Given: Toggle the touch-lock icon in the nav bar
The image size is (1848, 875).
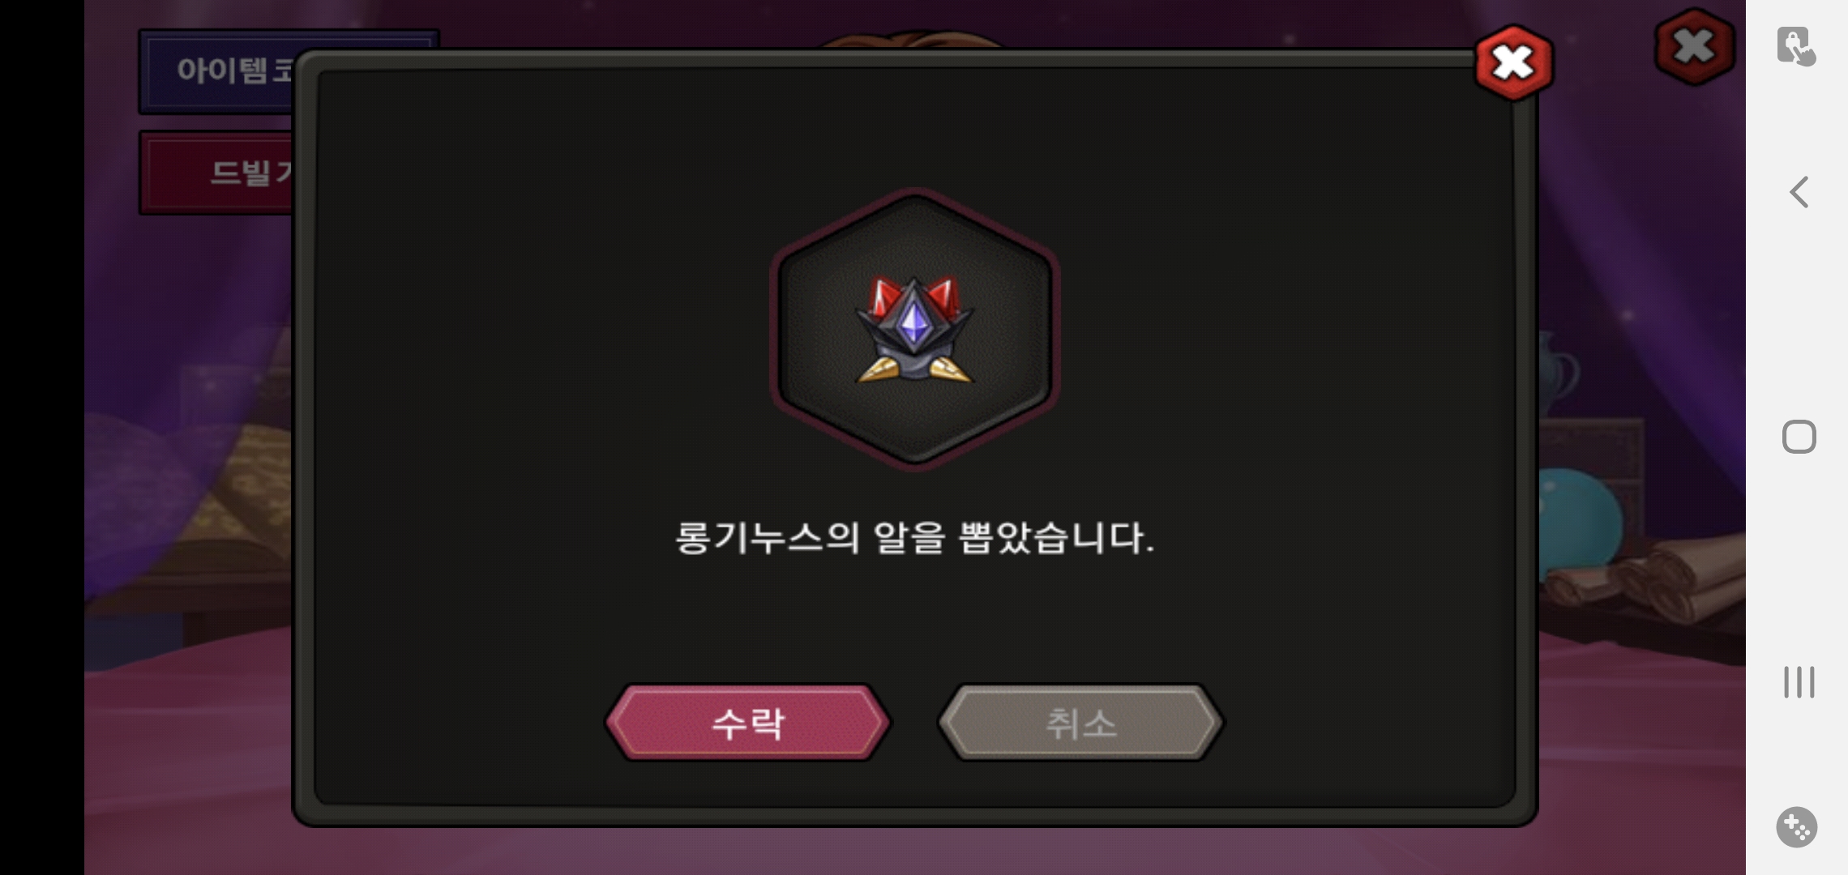Looking at the screenshot, I should pos(1796,46).
